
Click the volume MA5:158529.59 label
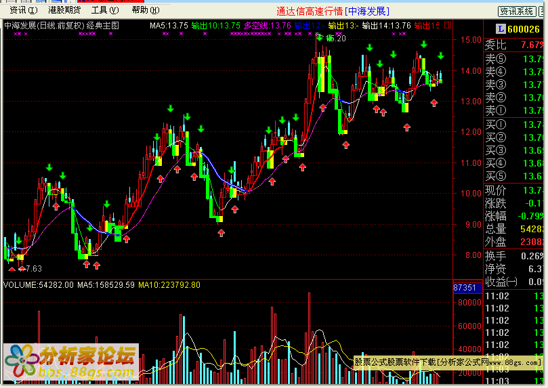(x=106, y=285)
